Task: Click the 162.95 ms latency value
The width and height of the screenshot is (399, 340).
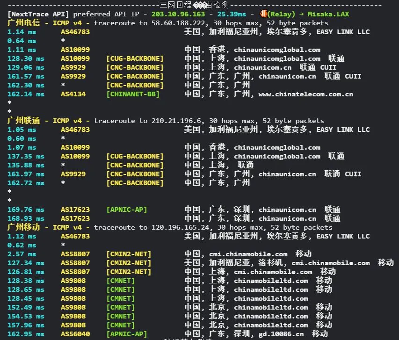Action: (26, 334)
